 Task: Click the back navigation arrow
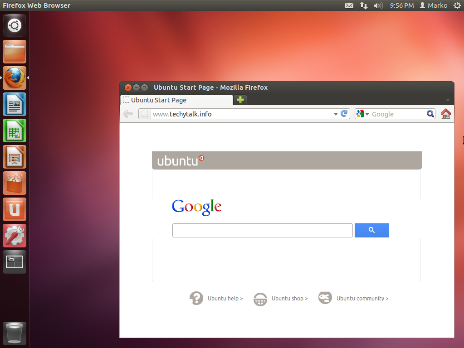tap(128, 114)
